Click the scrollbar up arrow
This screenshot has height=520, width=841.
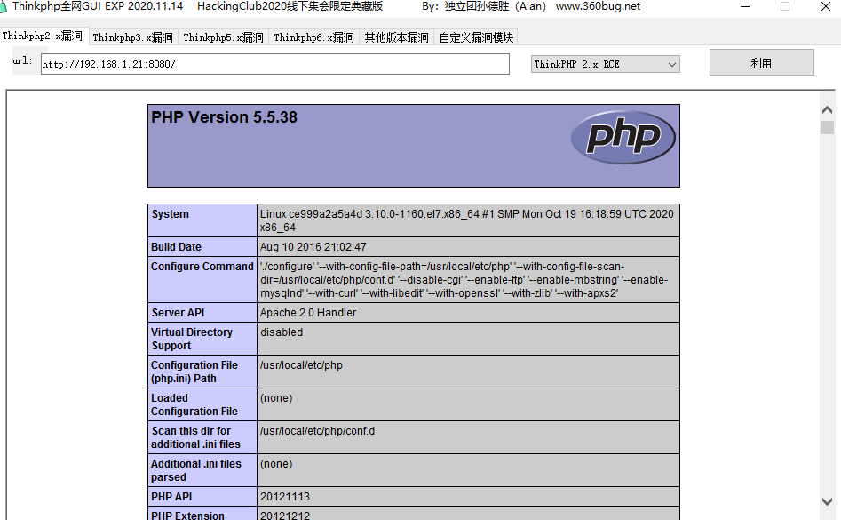coord(827,109)
